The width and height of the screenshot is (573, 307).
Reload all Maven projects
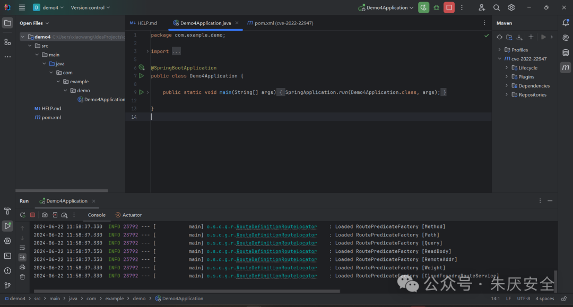(x=499, y=37)
